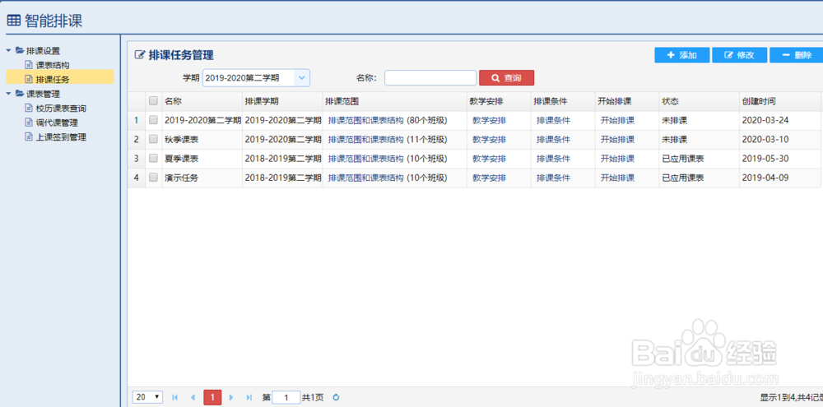Open 排课条件 link in 夏季课表 row
Viewport: 823px width, 407px height.
[x=553, y=159]
